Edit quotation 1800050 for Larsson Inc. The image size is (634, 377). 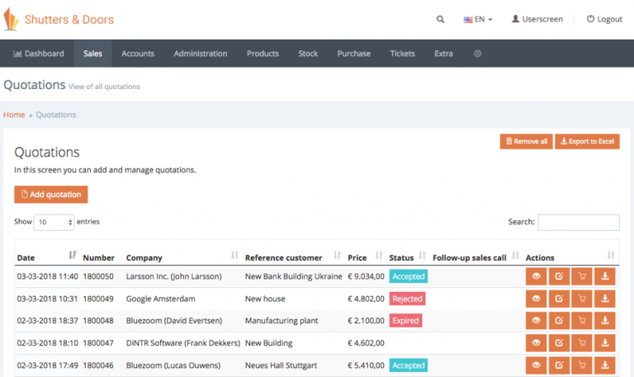[x=559, y=276]
